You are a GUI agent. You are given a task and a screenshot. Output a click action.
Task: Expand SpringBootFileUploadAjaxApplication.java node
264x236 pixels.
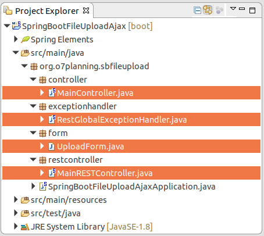coord(33,186)
